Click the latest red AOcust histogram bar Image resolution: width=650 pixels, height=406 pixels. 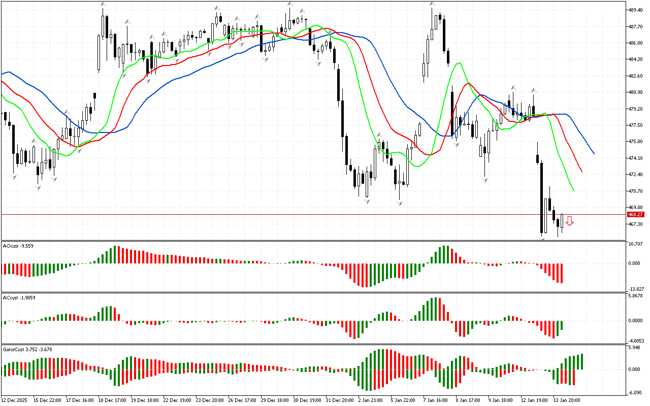tap(562, 273)
